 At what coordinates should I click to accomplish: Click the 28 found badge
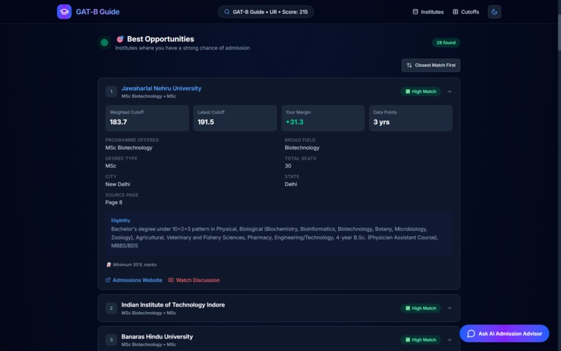click(x=445, y=42)
